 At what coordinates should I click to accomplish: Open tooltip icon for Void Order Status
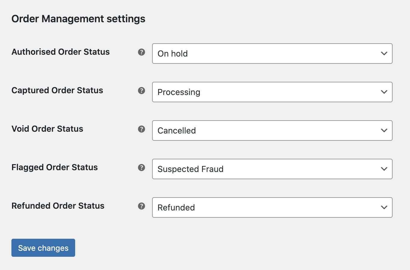[141, 129]
